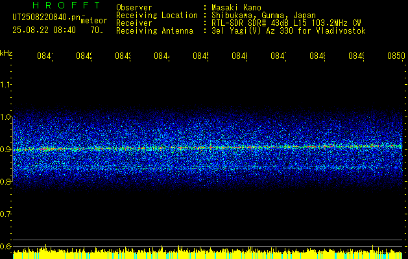
Task: Click the word meteor
Action: pyautogui.click(x=94, y=21)
